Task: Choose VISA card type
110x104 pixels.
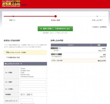Action: [x=21, y=68]
